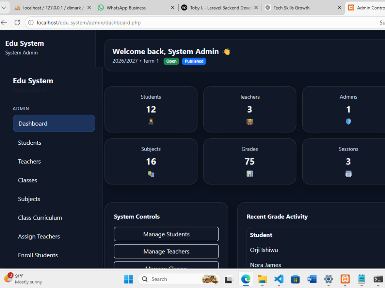Open Classes in the sidebar
The height and width of the screenshot is (288, 385).
[x=27, y=180]
